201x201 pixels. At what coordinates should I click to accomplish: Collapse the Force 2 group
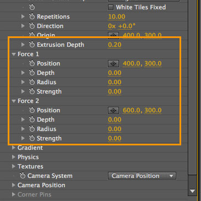click(14, 101)
